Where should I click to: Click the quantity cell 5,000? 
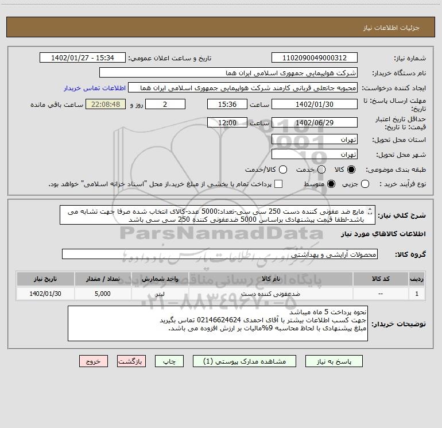tap(103, 294)
